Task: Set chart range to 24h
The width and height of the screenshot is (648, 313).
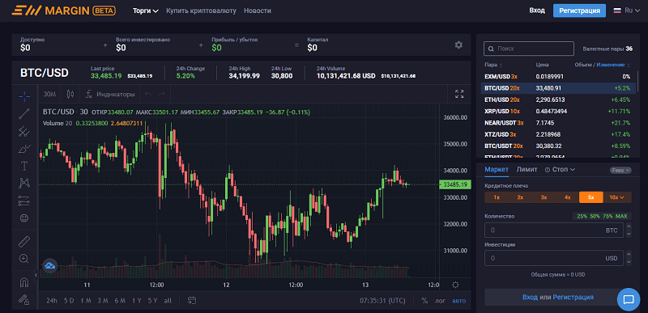Action: click(52, 301)
